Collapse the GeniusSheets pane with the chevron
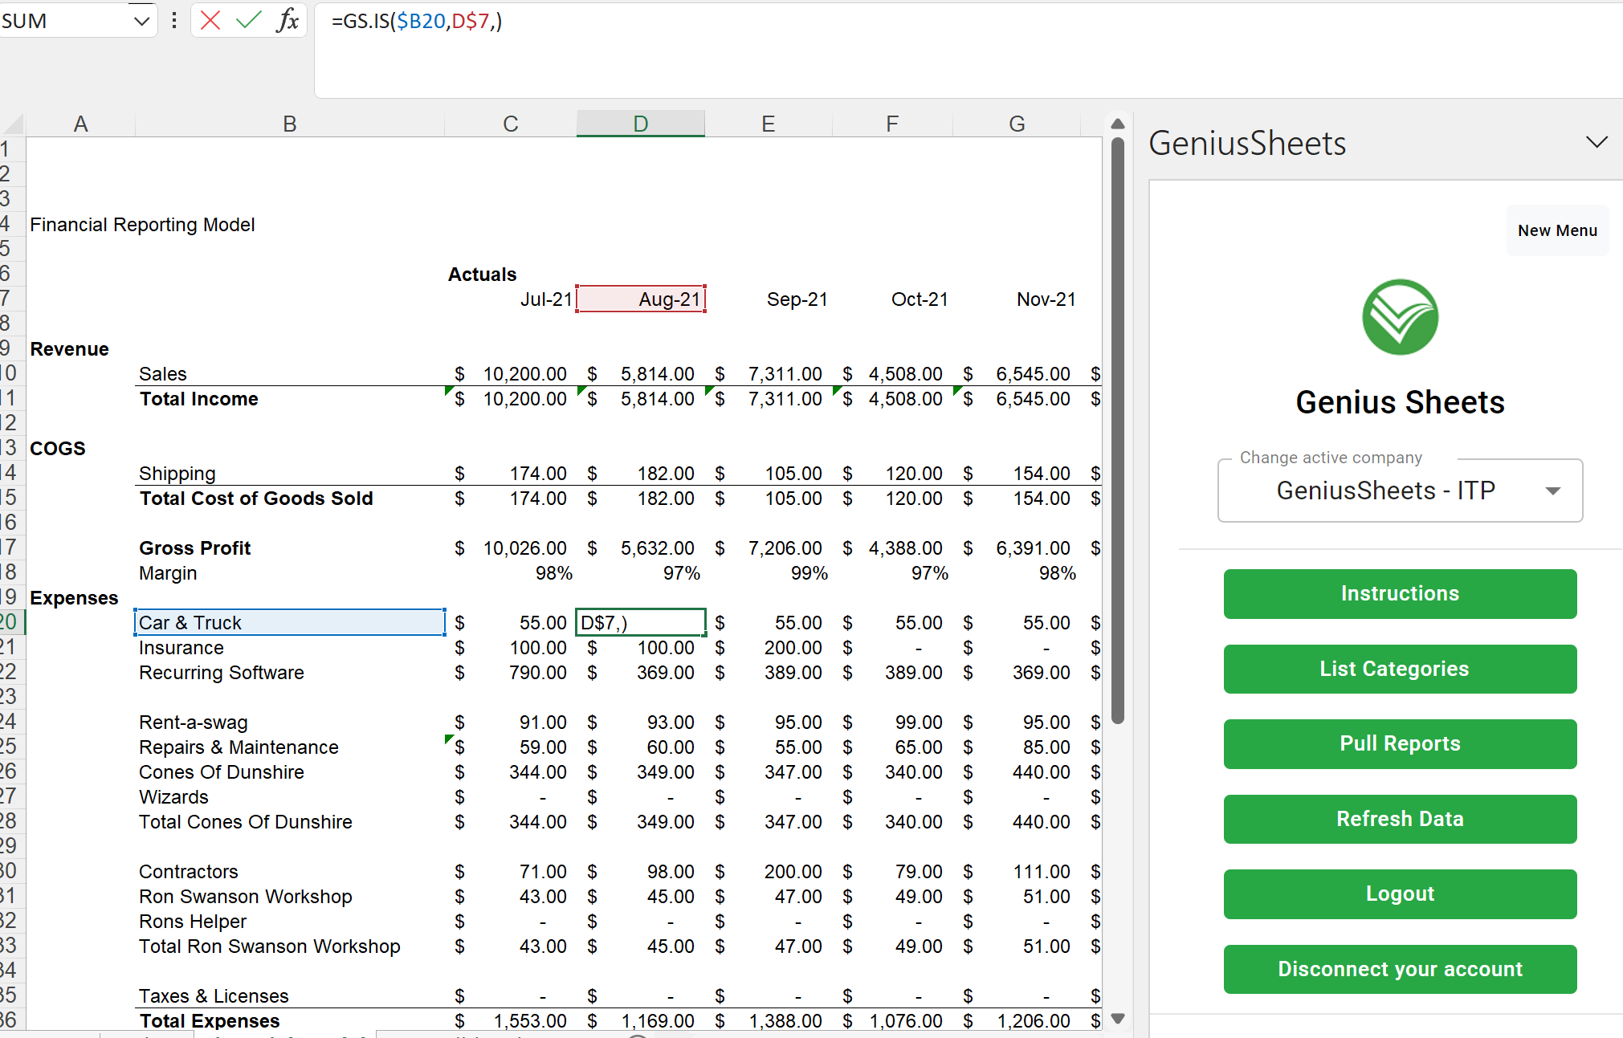Image resolution: width=1623 pixels, height=1038 pixels. pos(1596,142)
